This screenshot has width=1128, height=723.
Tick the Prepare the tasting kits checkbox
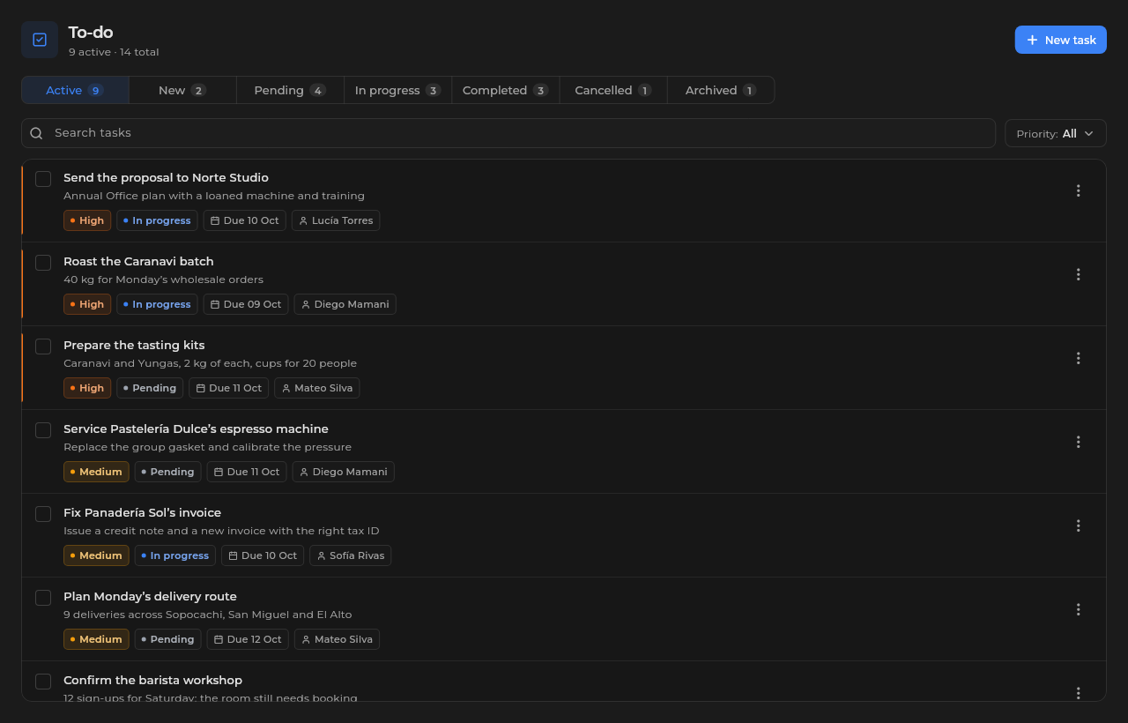43,347
